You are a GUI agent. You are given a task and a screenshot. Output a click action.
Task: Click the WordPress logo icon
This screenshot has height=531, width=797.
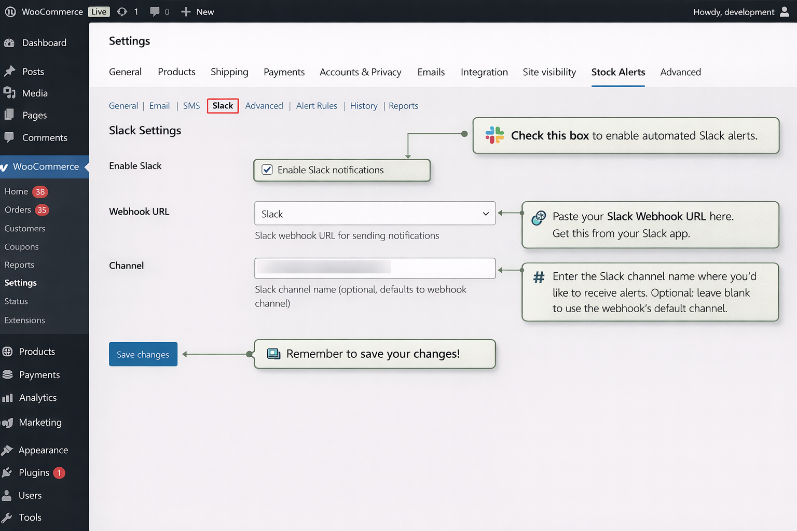point(10,11)
